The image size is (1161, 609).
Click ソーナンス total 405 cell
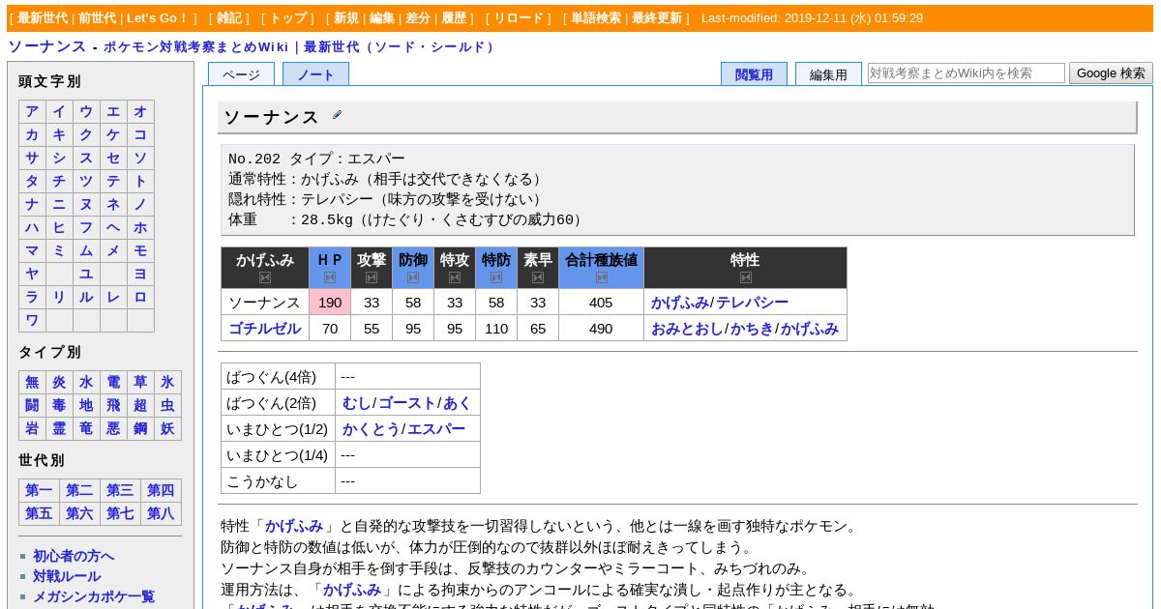601,303
